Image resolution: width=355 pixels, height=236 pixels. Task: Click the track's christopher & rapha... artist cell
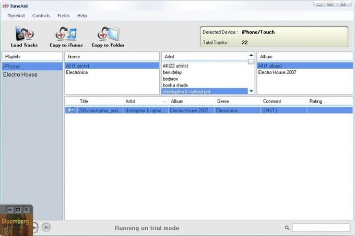click(146, 110)
